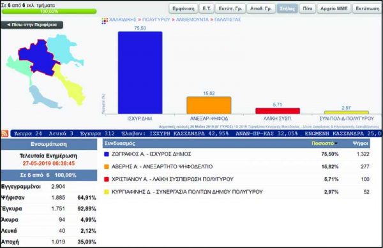Viewport: 383px width, 248px height.
Task: Open the ΠΟΛΥΓΥΡΟΥ breadcrumb link
Action: [156, 20]
